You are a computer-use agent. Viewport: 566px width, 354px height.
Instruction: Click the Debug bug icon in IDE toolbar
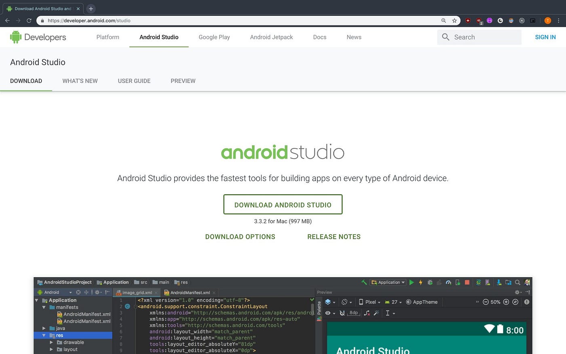coord(430,282)
